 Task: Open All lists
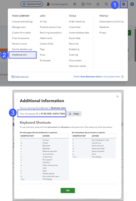[x=43, y=21]
